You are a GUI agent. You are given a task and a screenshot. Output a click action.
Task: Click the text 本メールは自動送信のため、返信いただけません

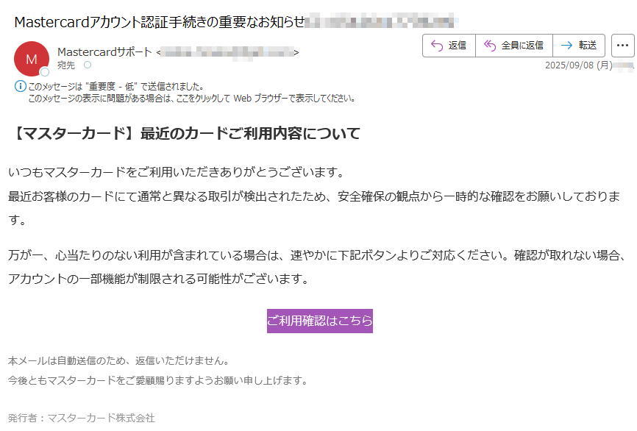pyautogui.click(x=118, y=360)
